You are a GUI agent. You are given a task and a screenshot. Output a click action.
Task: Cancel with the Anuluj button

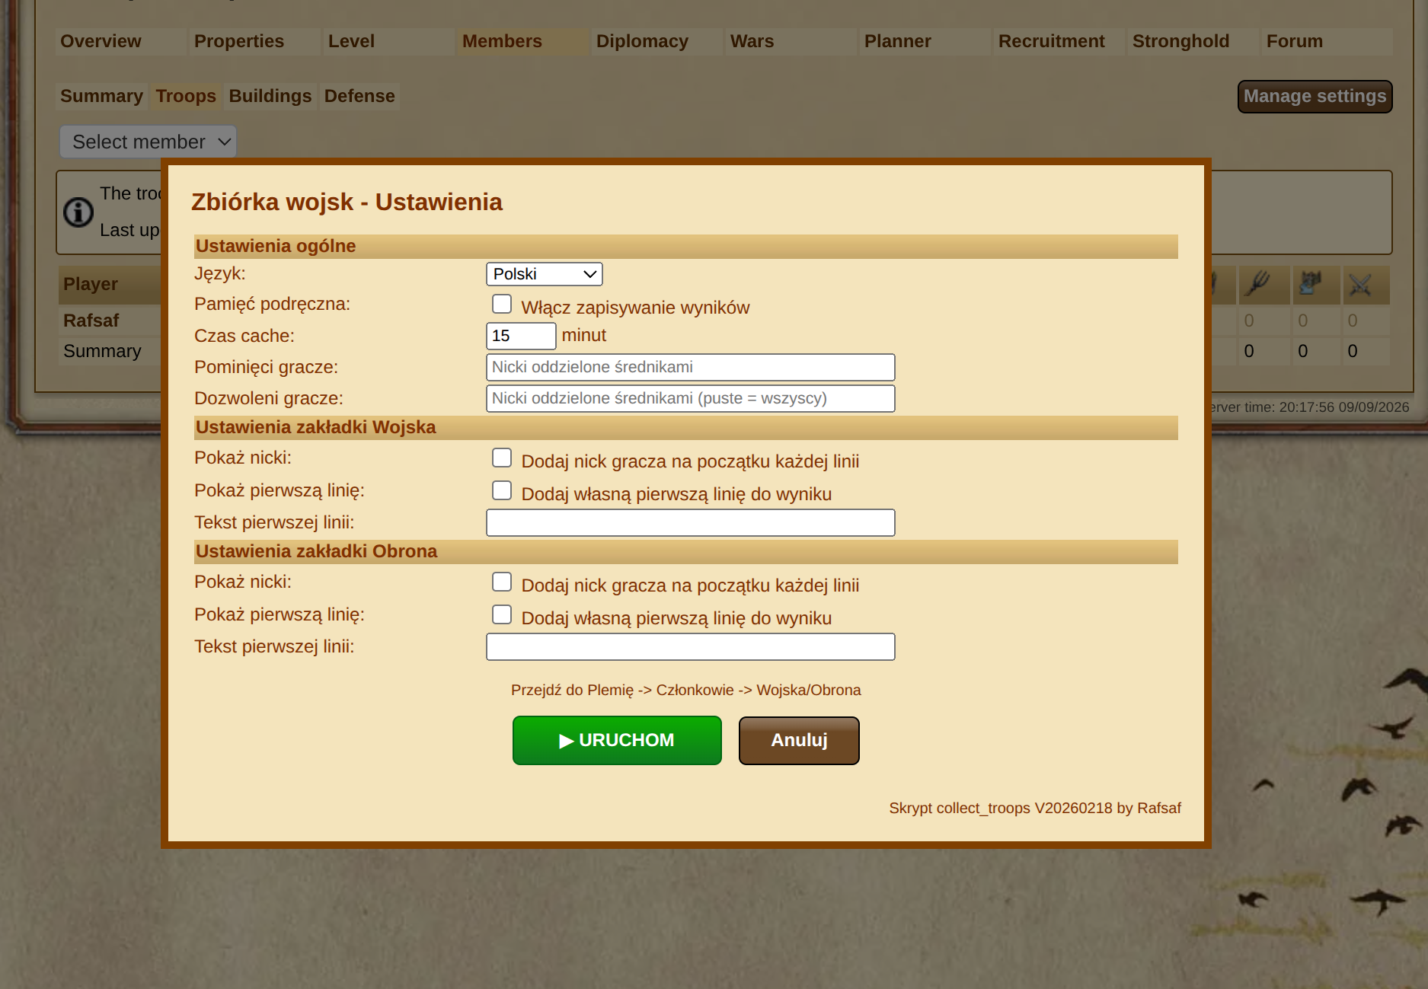point(799,740)
